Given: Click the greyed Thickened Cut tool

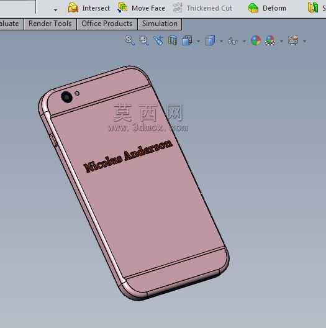Looking at the screenshot, I should click(x=202, y=8).
